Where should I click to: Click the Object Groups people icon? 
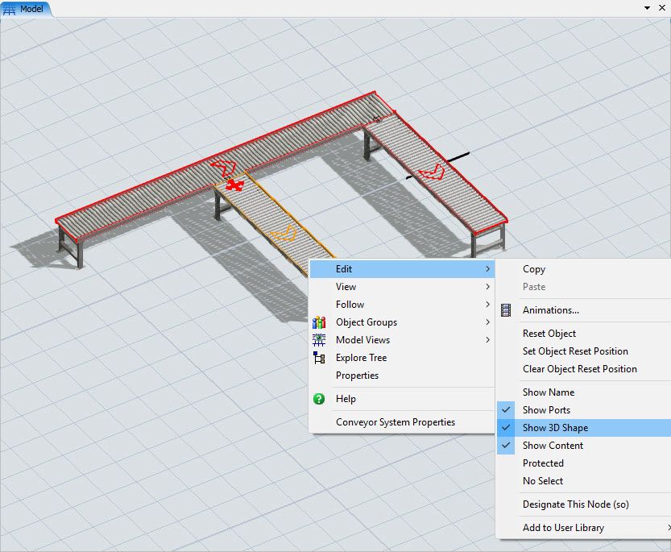(x=319, y=322)
